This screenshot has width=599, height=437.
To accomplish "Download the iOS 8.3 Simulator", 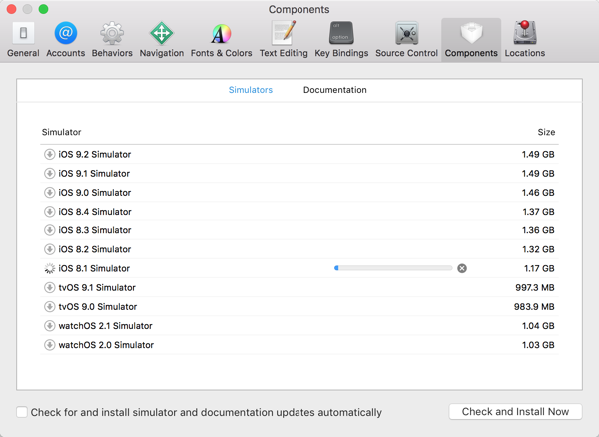I will (49, 230).
